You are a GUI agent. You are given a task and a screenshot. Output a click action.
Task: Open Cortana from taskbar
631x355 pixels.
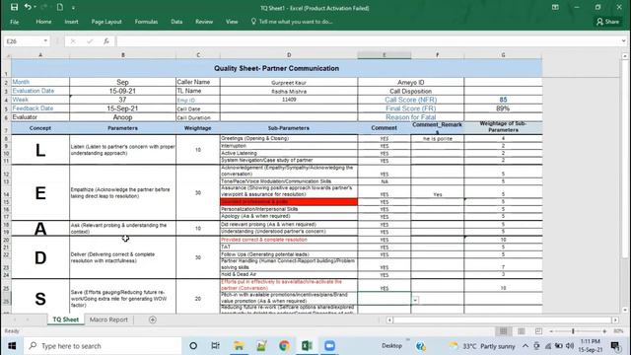[x=193, y=346]
